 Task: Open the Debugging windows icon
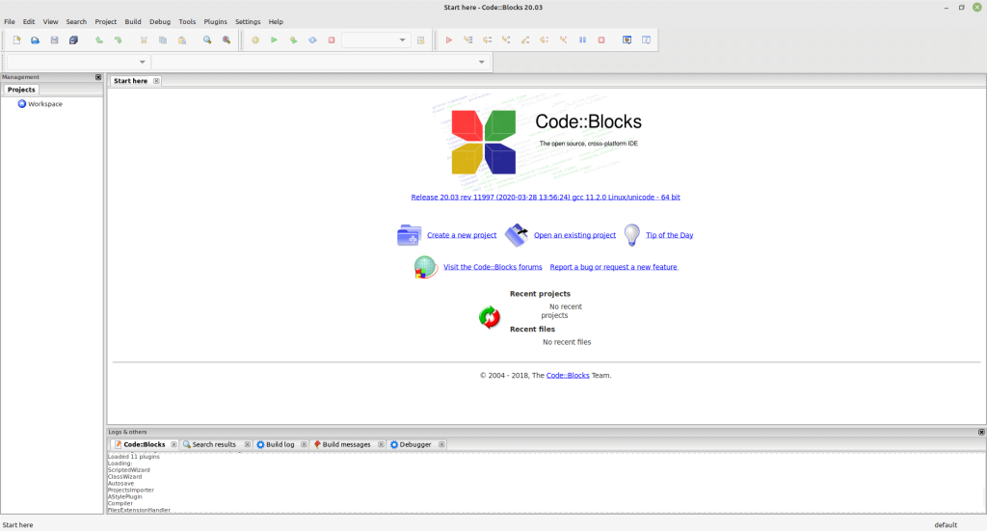(627, 40)
